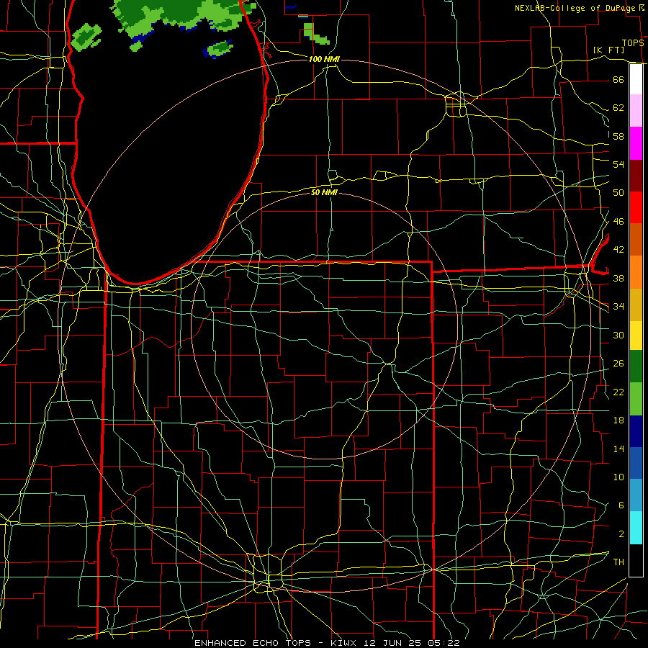Viewport: 648px width, 648px height.
Task: Select the 46 legend value
Action: point(618,222)
